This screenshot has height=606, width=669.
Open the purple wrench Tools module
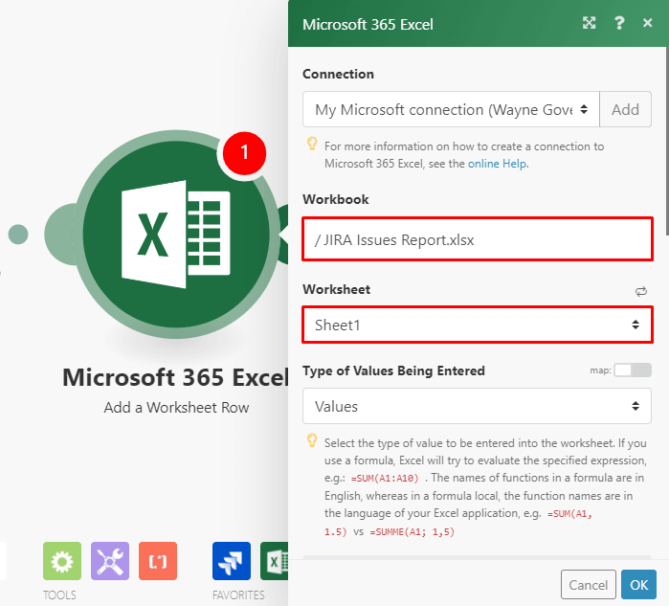click(110, 562)
